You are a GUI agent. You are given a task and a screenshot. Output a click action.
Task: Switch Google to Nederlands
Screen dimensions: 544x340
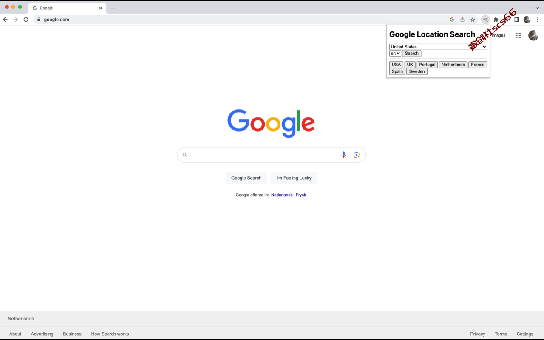point(282,195)
